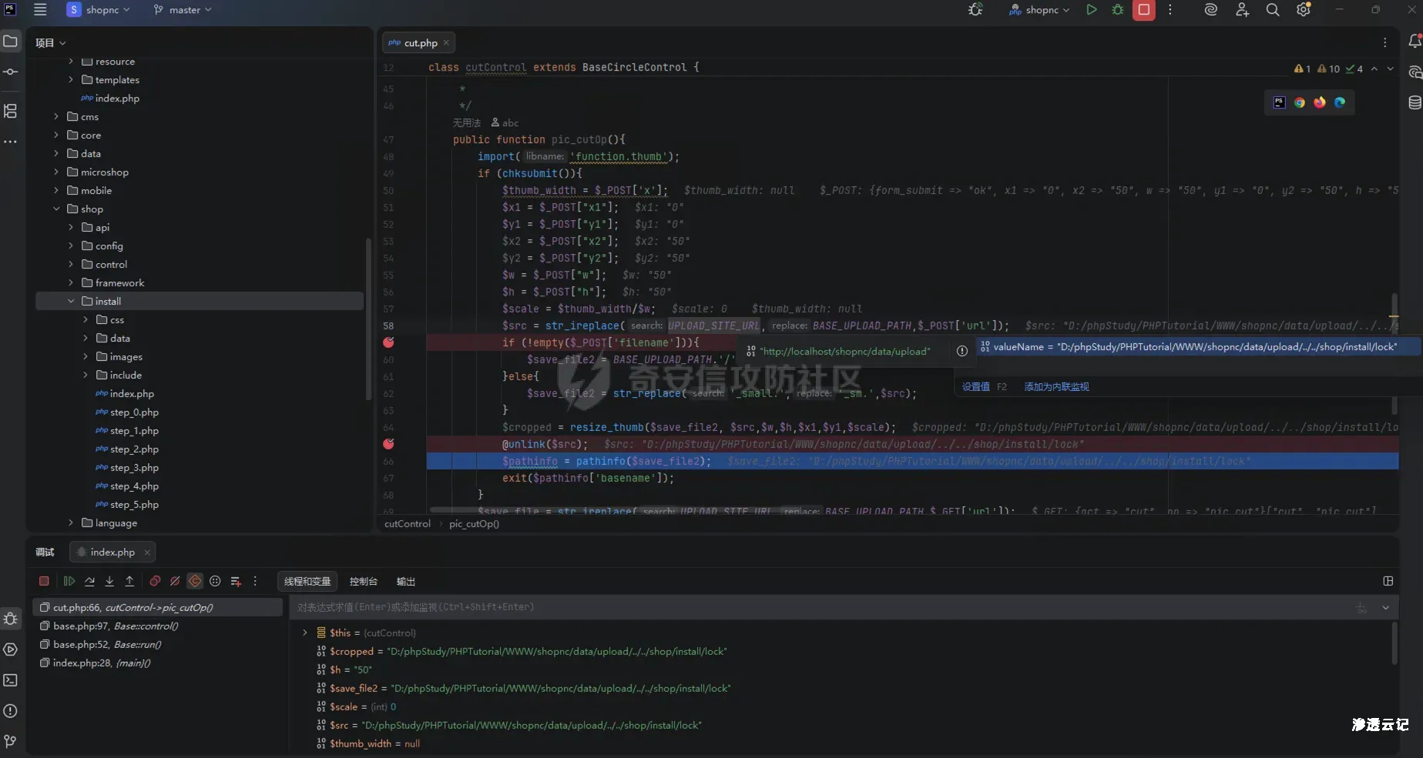Open preview in Chrome browser
The image size is (1423, 758).
pos(1300,102)
